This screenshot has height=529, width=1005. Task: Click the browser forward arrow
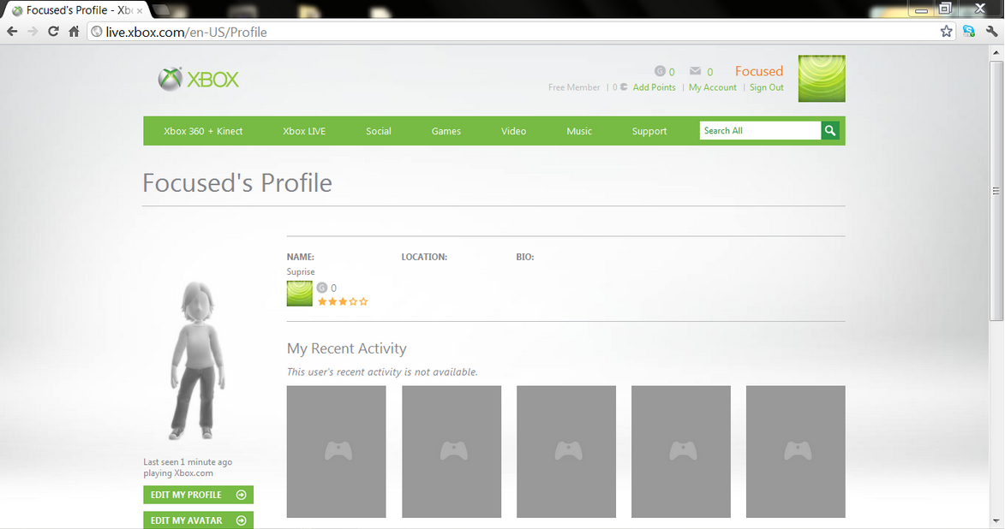(33, 32)
